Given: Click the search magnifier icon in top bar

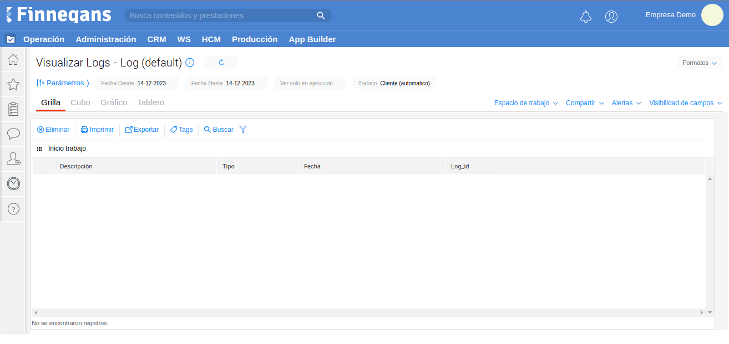Looking at the screenshot, I should (321, 16).
